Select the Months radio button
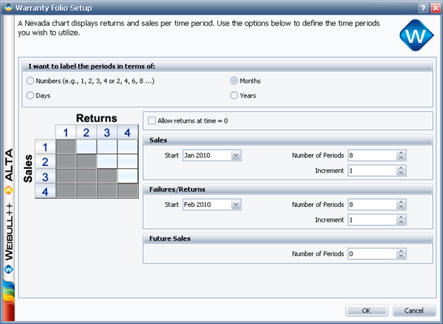This screenshot has height=324, width=443. point(234,81)
